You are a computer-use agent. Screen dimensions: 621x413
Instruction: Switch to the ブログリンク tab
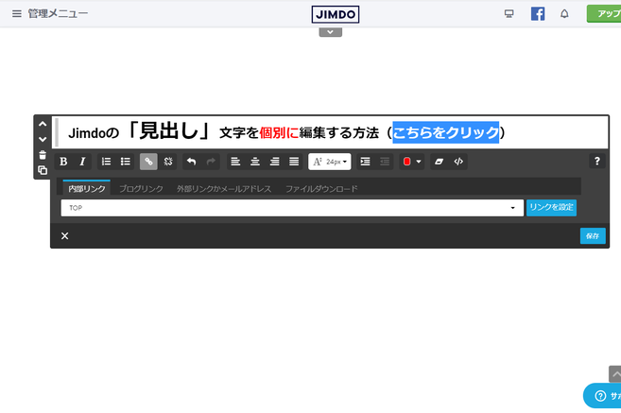(x=141, y=189)
